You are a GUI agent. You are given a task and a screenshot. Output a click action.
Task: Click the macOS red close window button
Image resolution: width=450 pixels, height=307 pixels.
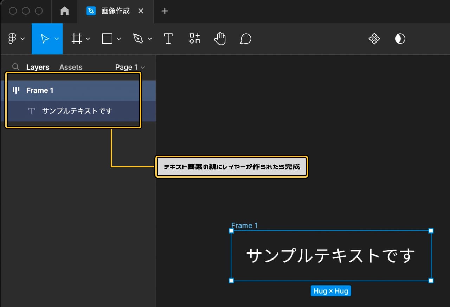(x=13, y=11)
